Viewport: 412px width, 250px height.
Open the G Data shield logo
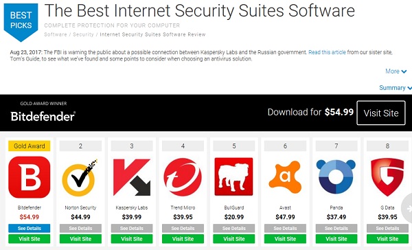tap(387, 177)
